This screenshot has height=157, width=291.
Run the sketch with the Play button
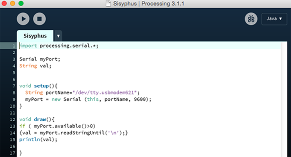[23, 19]
